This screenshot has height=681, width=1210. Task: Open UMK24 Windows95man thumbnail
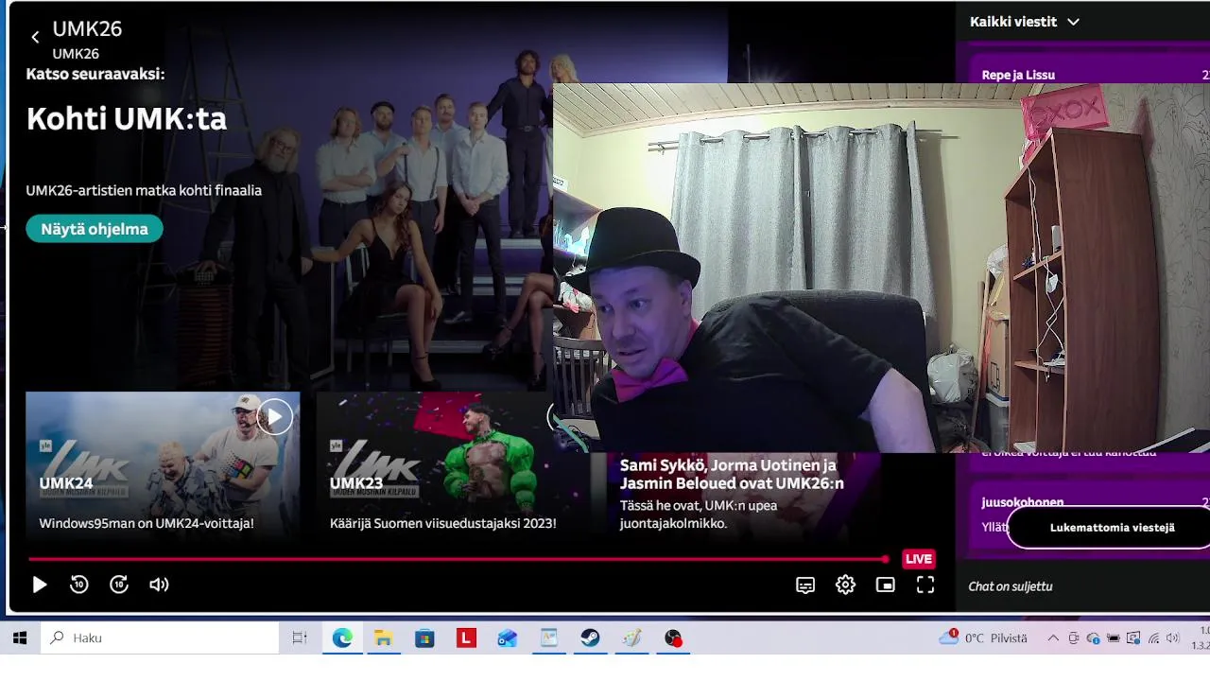coord(163,465)
